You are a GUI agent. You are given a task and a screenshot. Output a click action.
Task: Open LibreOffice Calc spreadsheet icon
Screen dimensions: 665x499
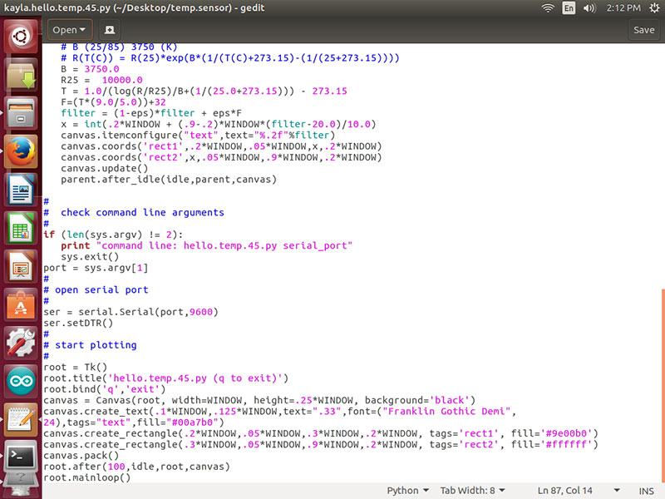click(x=21, y=228)
